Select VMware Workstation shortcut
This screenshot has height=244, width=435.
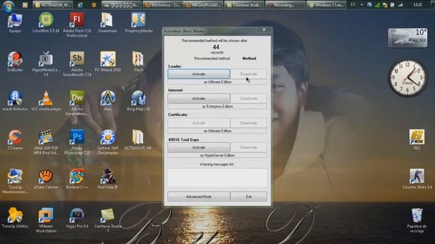tap(46, 220)
